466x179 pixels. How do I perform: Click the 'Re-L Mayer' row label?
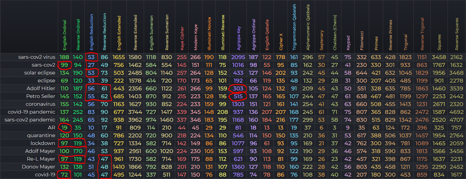point(41,159)
